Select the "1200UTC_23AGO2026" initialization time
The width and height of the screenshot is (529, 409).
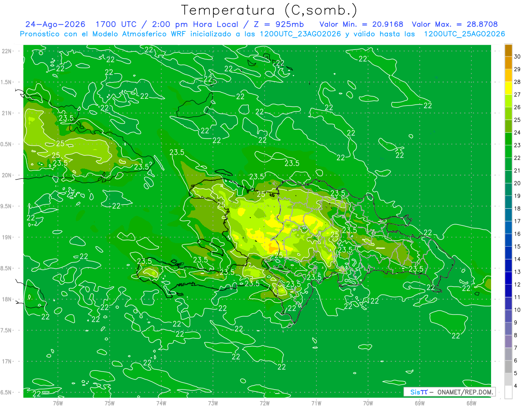(x=301, y=34)
